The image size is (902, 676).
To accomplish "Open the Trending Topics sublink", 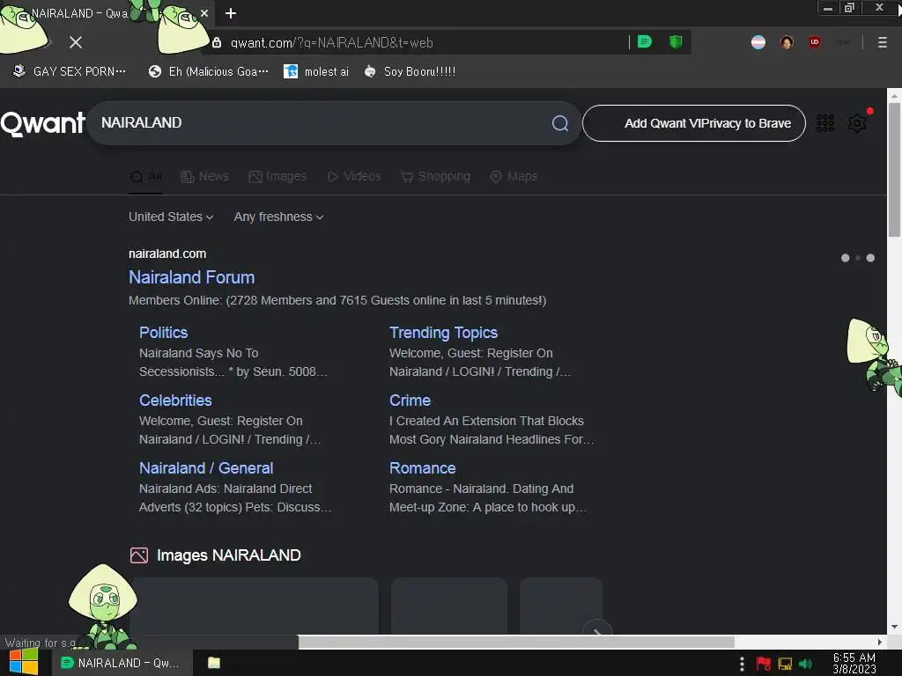I will pos(444,332).
